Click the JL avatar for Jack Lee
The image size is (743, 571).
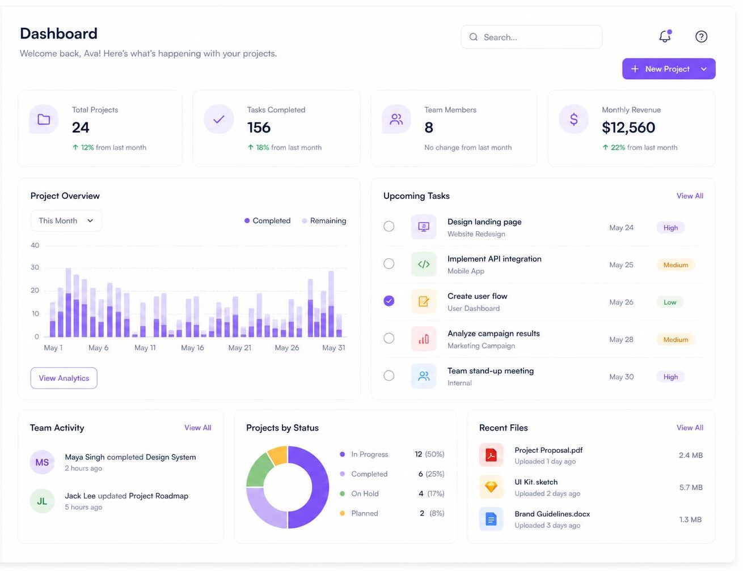pos(42,501)
